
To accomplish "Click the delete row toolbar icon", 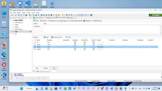I will (x=51, y=15).
